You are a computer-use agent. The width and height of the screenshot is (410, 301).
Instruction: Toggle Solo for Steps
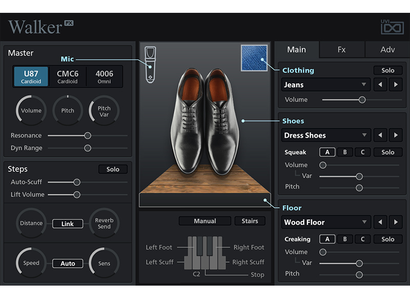click(x=113, y=169)
